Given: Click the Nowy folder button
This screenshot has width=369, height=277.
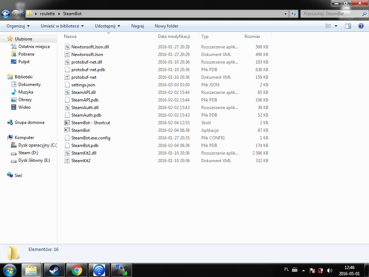Looking at the screenshot, I should (x=166, y=26).
